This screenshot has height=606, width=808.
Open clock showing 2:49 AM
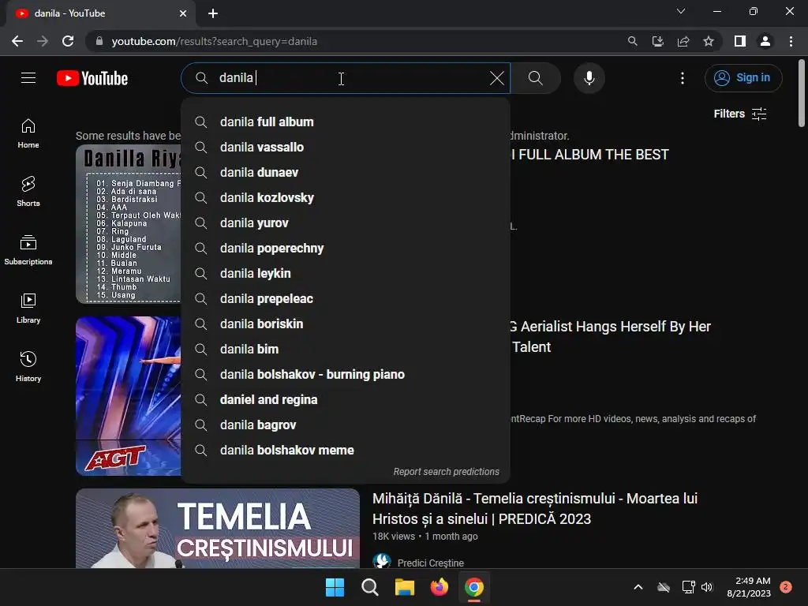pyautogui.click(x=749, y=587)
